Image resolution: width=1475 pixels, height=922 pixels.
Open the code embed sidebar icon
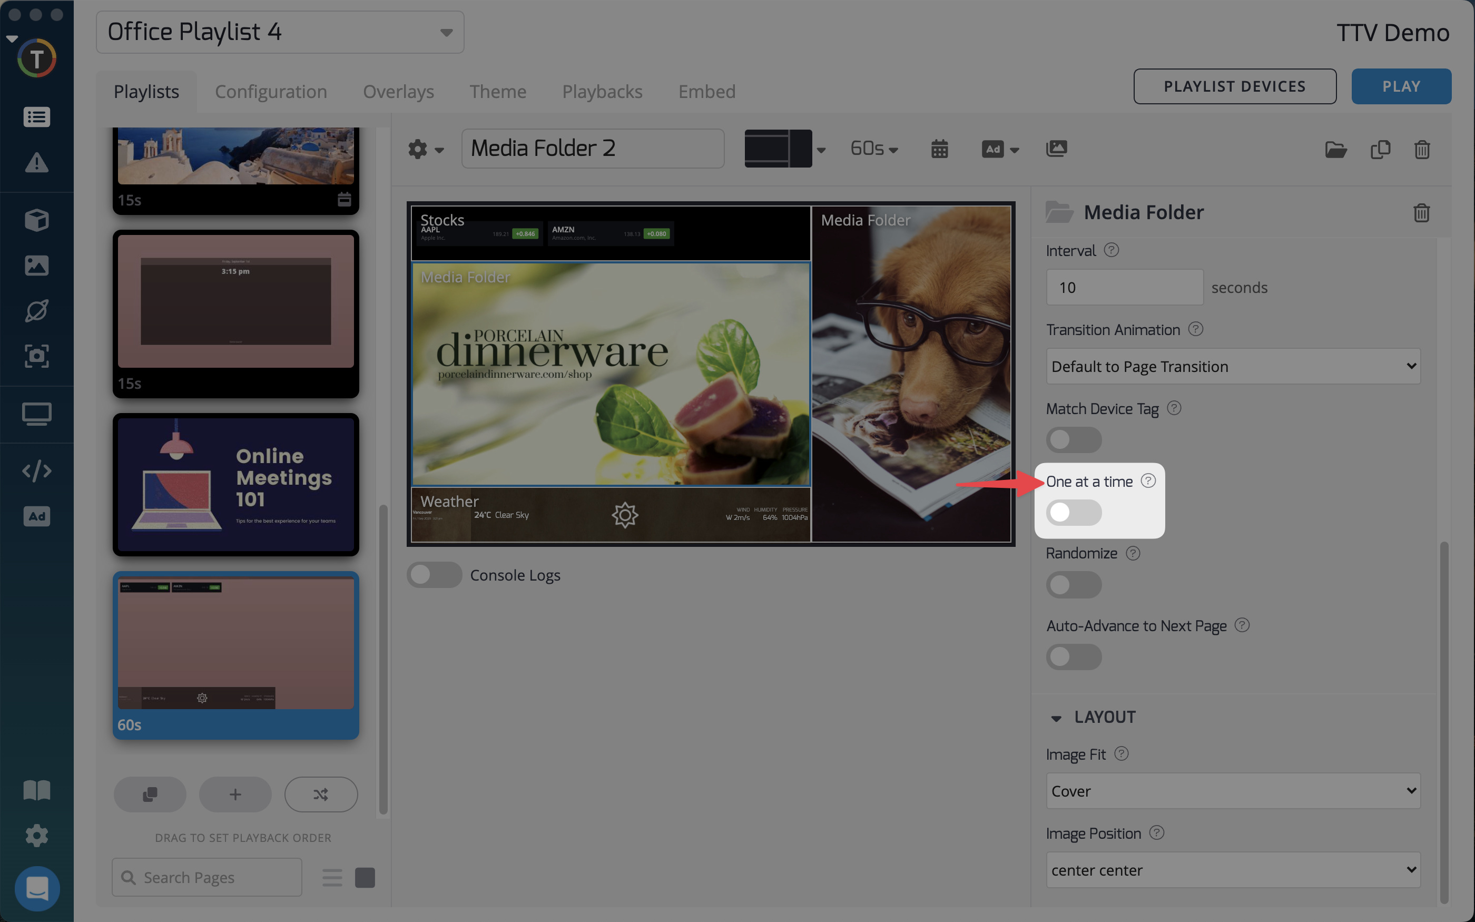click(36, 471)
